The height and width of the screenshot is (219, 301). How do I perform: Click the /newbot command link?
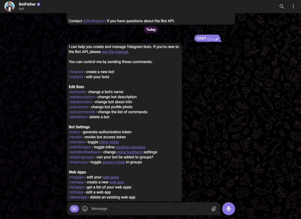pos(76,72)
